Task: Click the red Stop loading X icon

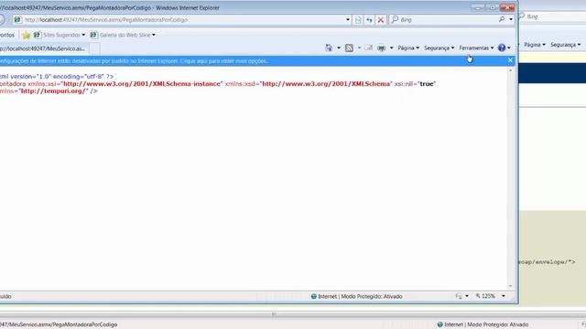Action: (381, 20)
